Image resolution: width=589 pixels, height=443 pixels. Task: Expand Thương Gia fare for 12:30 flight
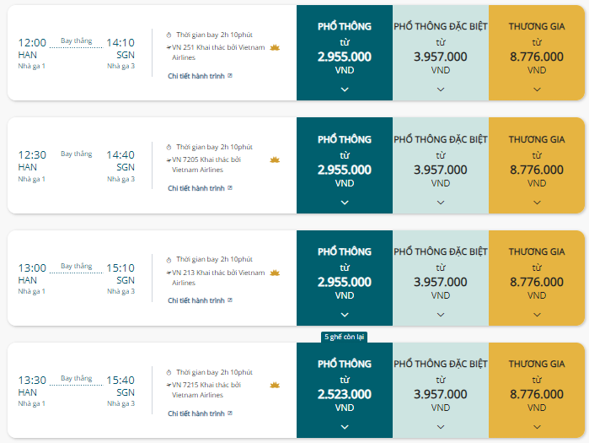537,203
